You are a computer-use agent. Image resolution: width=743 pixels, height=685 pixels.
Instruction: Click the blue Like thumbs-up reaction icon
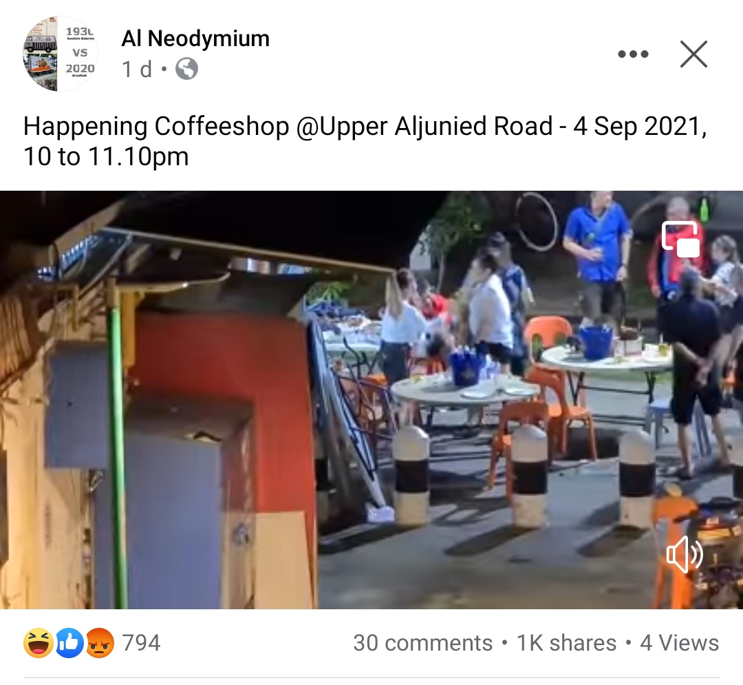(x=69, y=643)
